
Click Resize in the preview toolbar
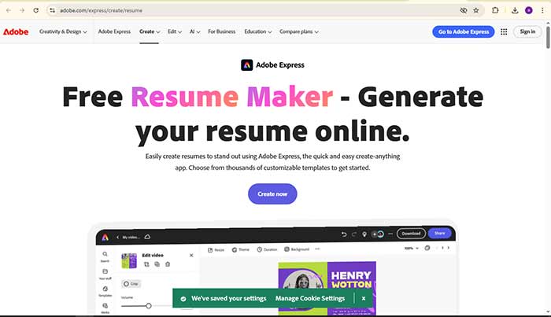coord(216,249)
